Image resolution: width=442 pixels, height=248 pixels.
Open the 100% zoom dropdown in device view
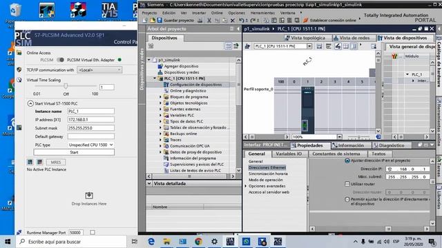[x=339, y=137]
